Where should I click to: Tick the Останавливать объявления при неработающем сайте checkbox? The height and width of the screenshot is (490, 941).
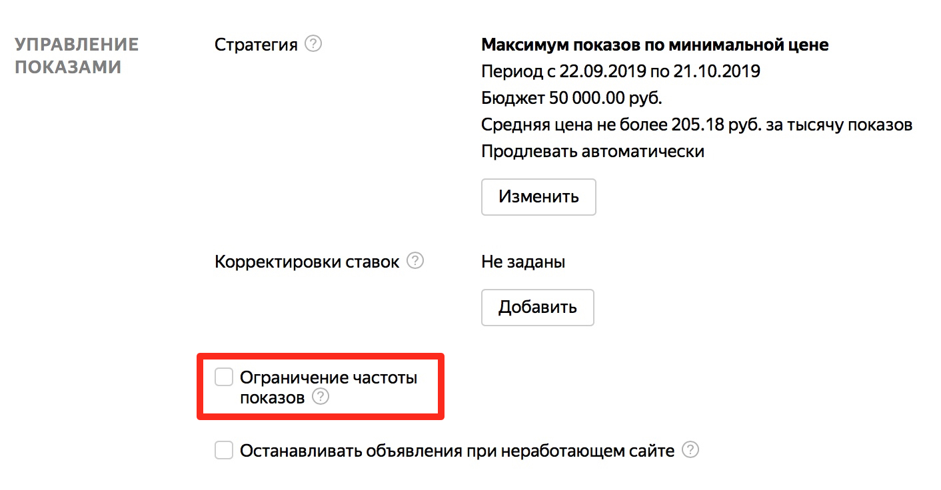tap(224, 451)
